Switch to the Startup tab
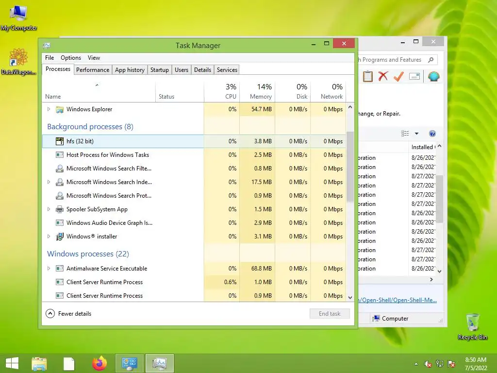Viewport: 497px width, 373px height. click(x=159, y=70)
